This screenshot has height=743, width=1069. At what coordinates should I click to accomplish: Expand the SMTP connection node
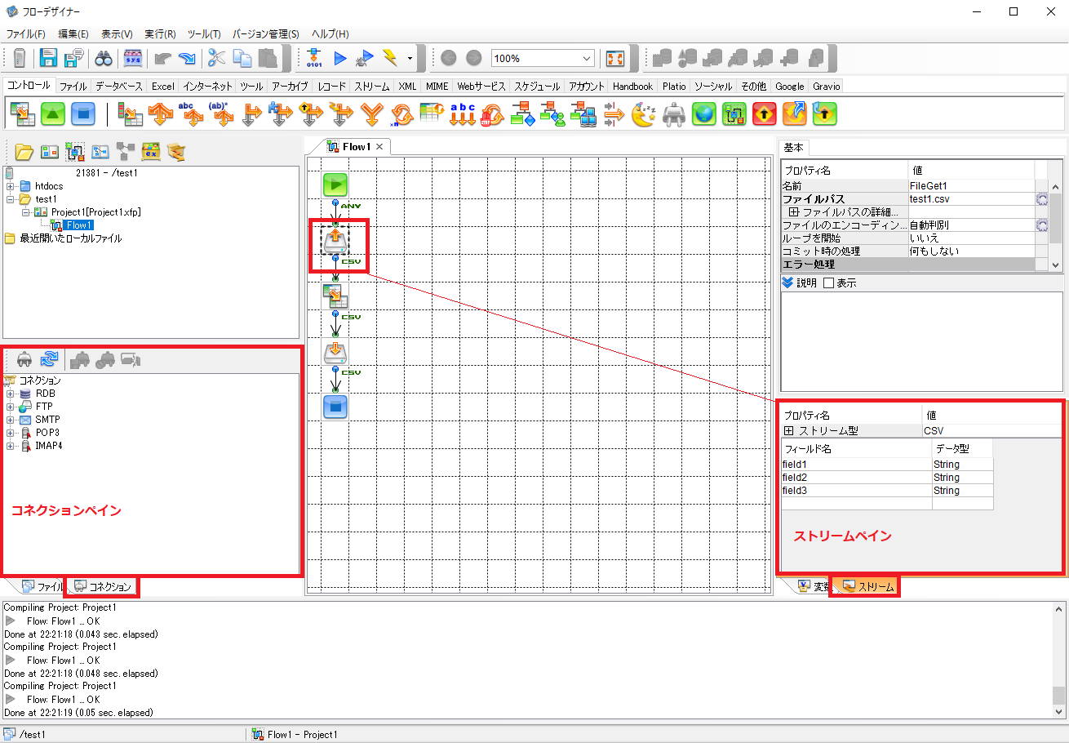pos(10,420)
